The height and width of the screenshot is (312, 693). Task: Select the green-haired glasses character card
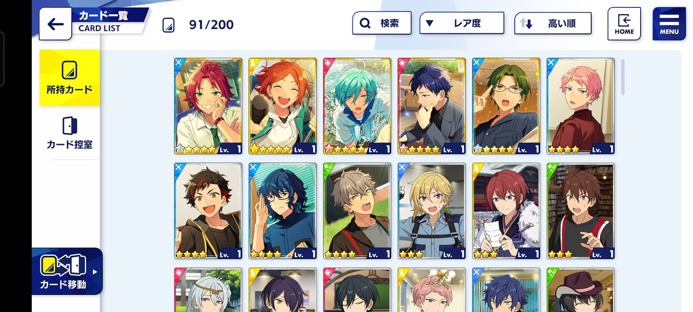506,106
